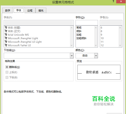Viewport: 126px width, 114px height.
Task: Click TrueType icon beside Microsoft JhengHei Light
Action: point(6,38)
